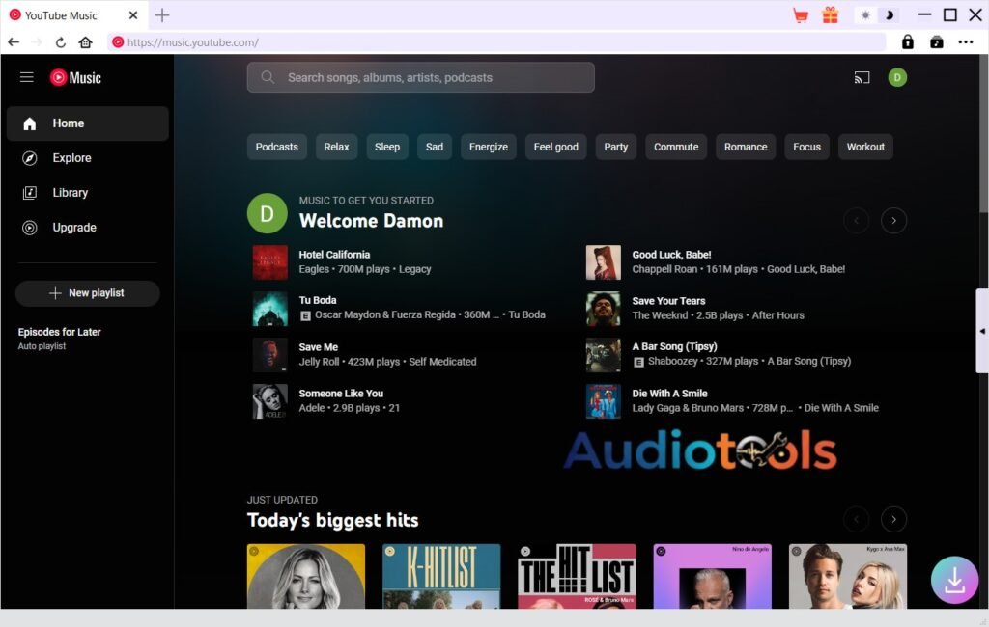Play Hotel California thumbnail
The height and width of the screenshot is (627, 989).
pos(270,262)
